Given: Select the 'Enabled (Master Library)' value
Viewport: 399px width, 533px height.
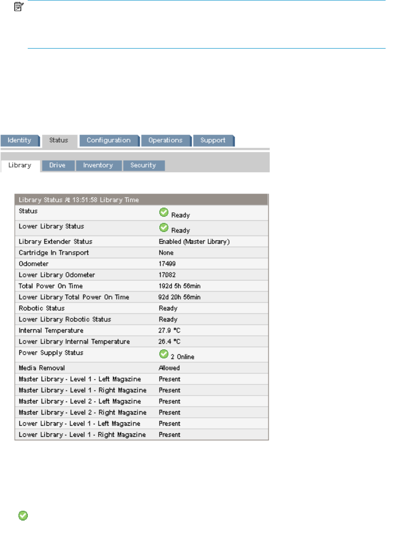Looking at the screenshot, I should pyautogui.click(x=194, y=242).
